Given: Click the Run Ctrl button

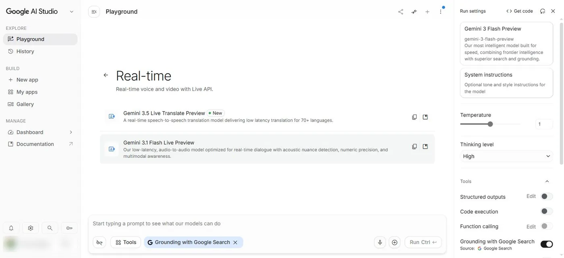Looking at the screenshot, I should coord(423,242).
